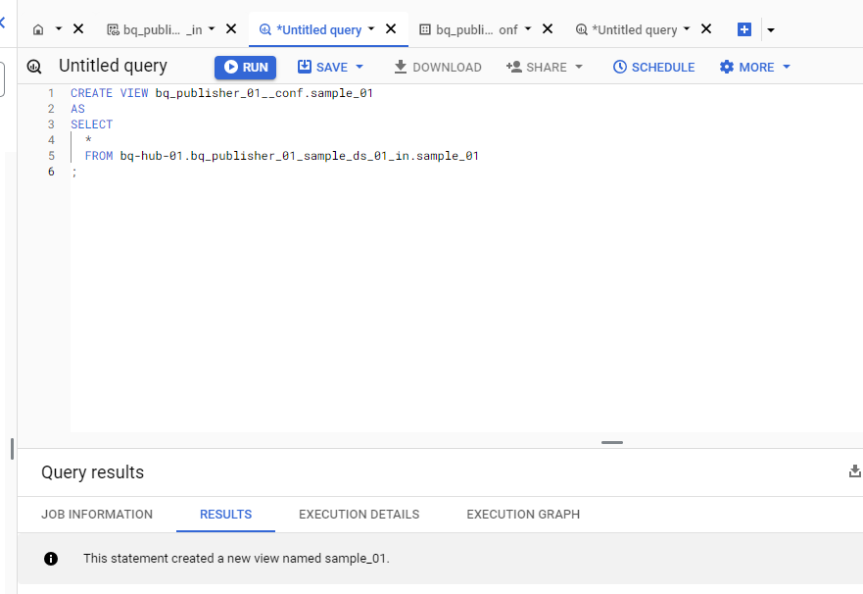Click the Query results heading
Screen dimensions: 863x594
point(92,472)
